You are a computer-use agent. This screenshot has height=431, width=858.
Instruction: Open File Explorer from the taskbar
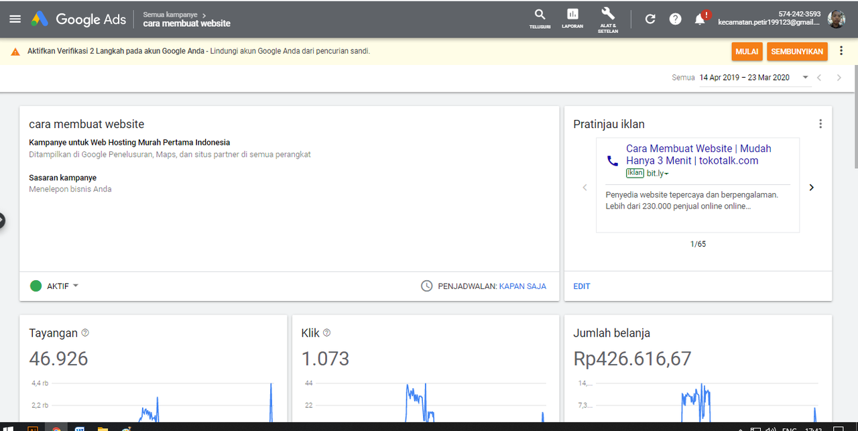tap(103, 428)
